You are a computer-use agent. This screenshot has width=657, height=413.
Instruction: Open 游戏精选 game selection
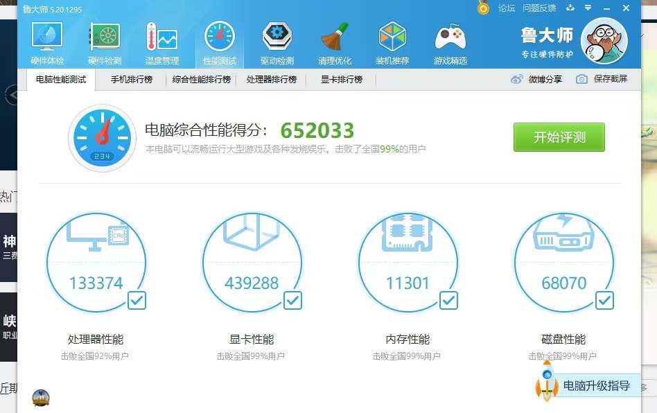(x=450, y=44)
